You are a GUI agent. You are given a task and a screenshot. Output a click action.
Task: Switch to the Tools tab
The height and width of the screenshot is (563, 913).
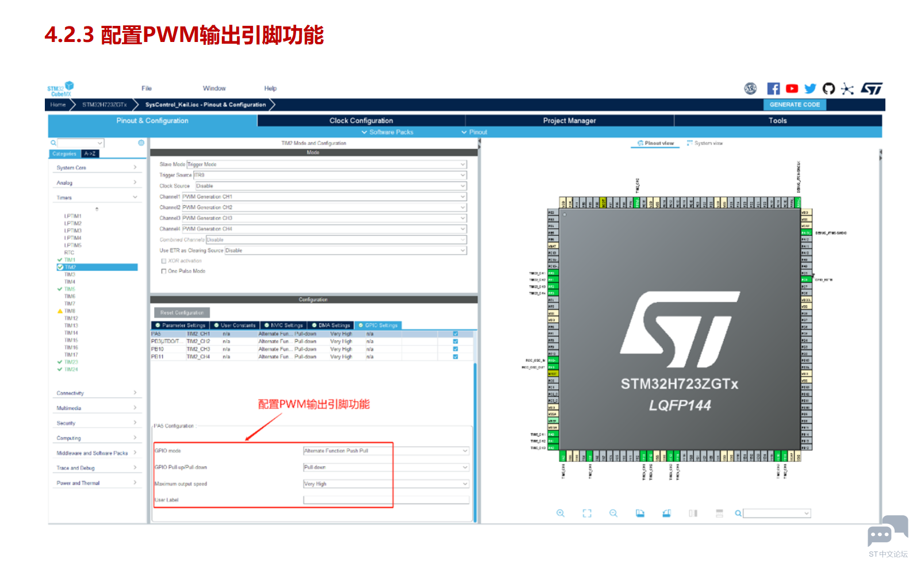point(778,121)
